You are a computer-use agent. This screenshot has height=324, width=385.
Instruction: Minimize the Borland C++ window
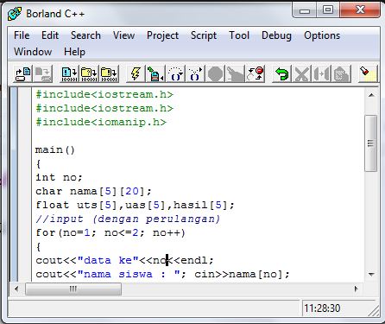pyautogui.click(x=305, y=10)
